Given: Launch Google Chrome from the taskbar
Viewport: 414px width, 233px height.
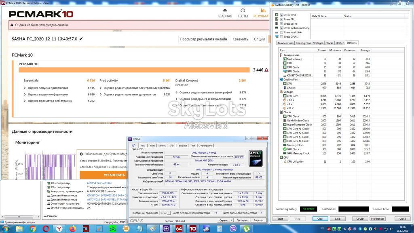Looking at the screenshot, I should [32, 229].
